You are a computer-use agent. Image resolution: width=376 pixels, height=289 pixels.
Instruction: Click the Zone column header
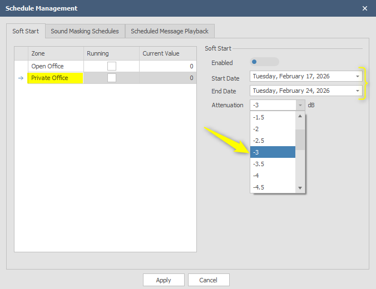pos(56,53)
